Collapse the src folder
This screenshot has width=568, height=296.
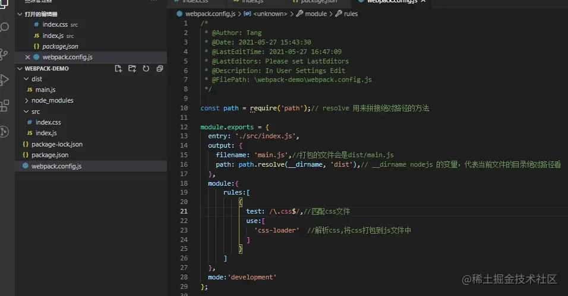tap(26, 112)
